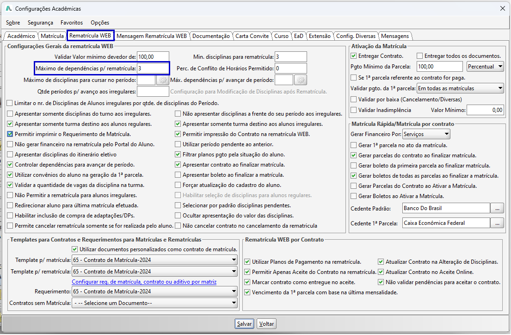Image resolution: width=511 pixels, height=335 pixels.
Task: Click Perc. de Conflito de Horários field
Action: click(x=291, y=68)
